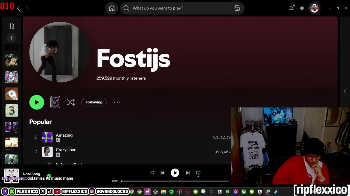
Task: Click the search magnifier icon
Action: tap(126, 8)
